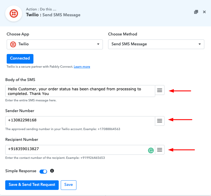Click the Connected button
211x196 pixels.
[20, 59]
